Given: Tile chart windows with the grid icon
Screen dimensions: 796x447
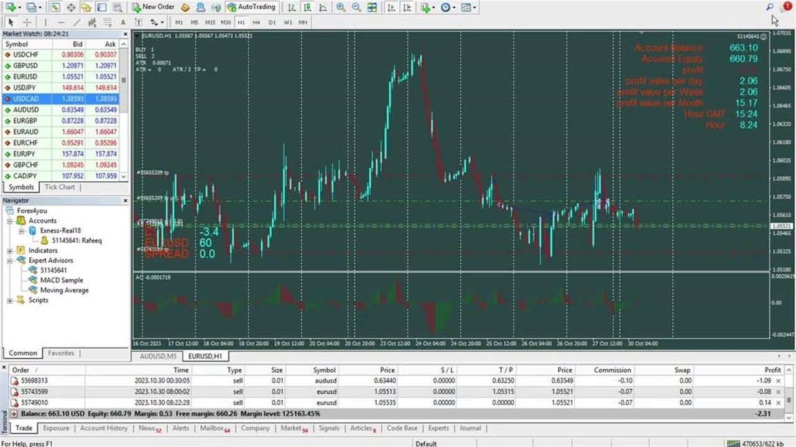Looking at the screenshot, I should point(372,7).
